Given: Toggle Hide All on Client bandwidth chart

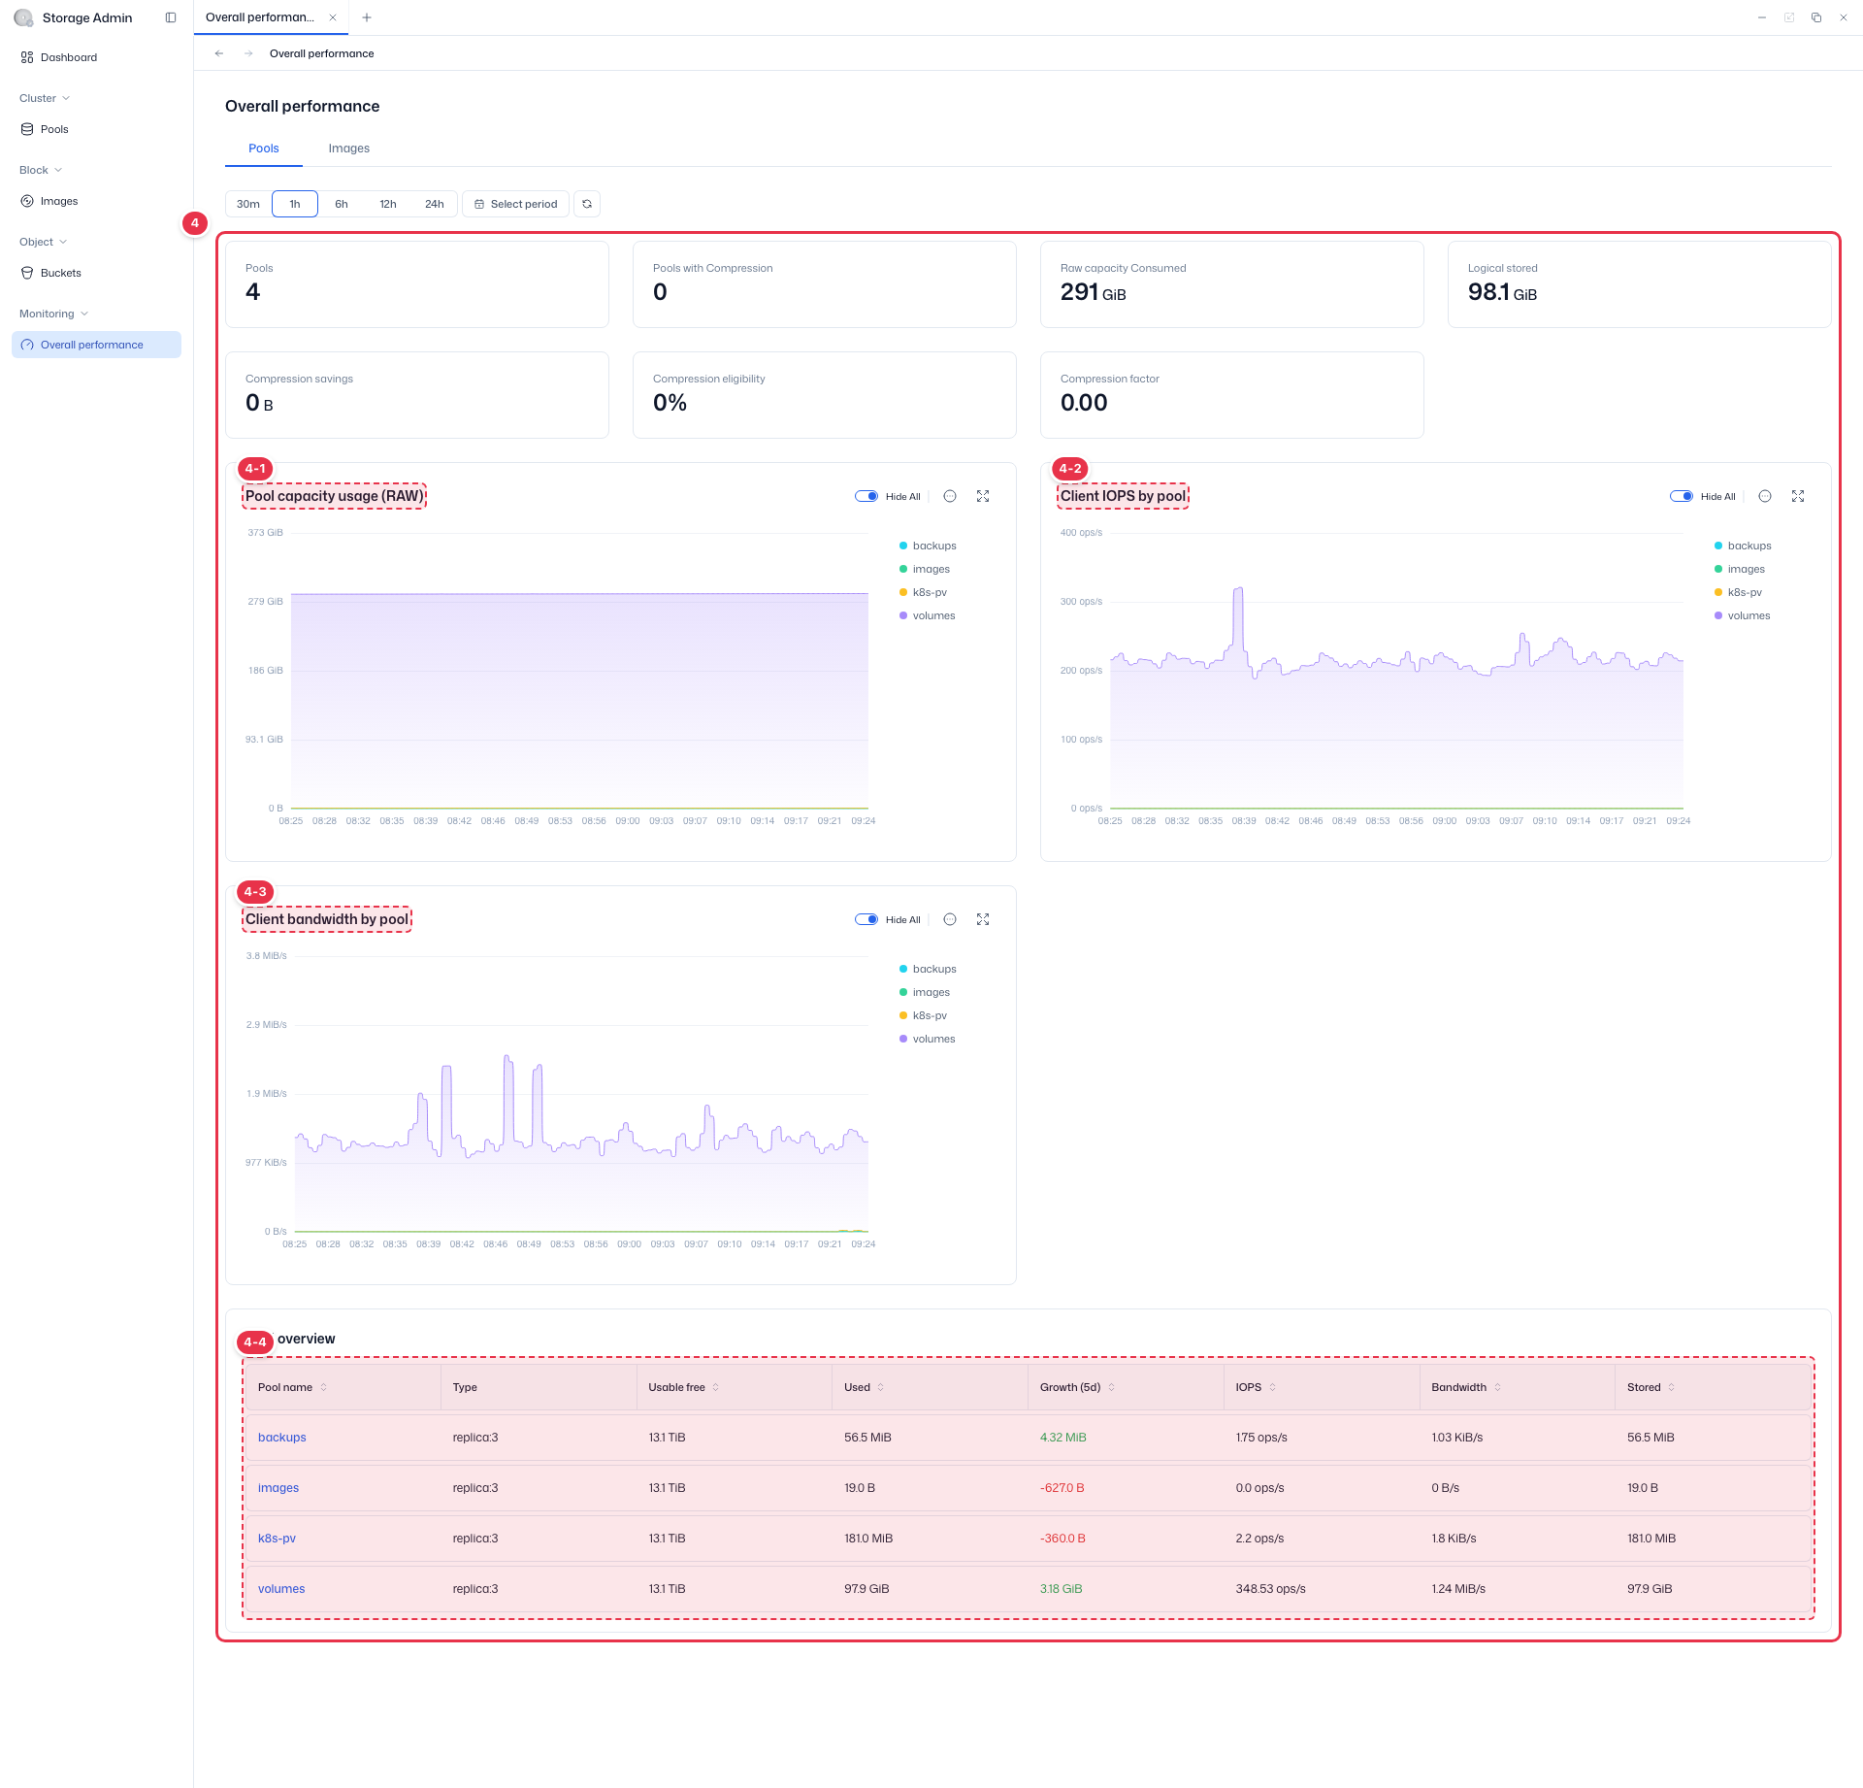Looking at the screenshot, I should [866, 919].
